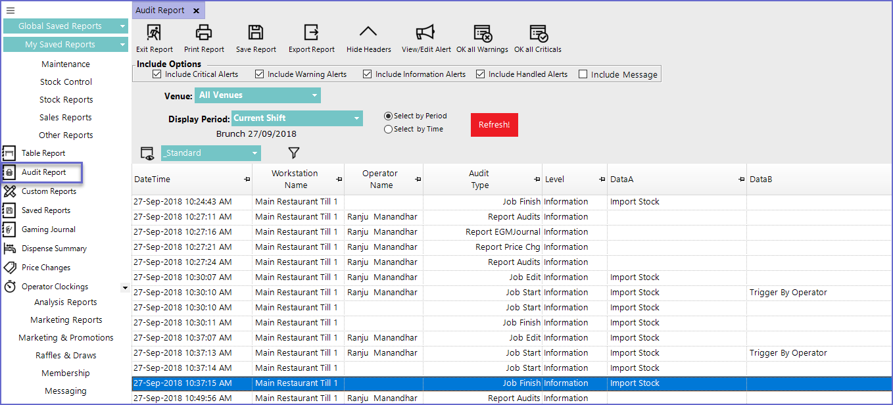Click the View/Edit Alert megaphone icon
The height and width of the screenshot is (405, 893).
(x=426, y=33)
